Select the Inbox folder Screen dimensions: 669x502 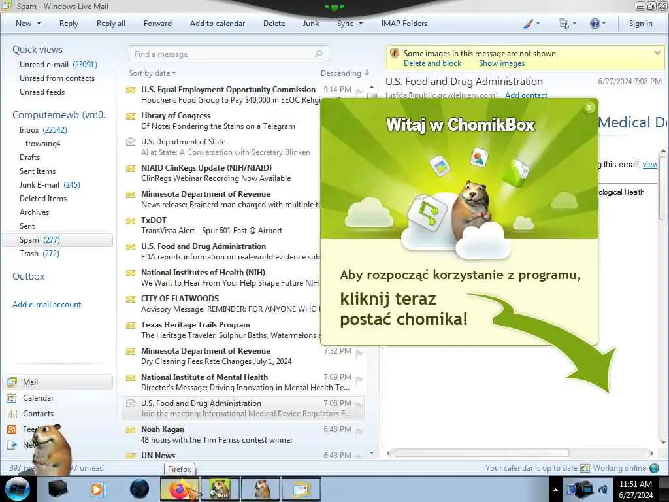[43, 130]
